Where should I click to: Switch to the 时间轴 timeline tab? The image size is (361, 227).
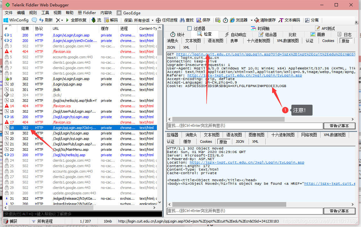click(x=260, y=28)
